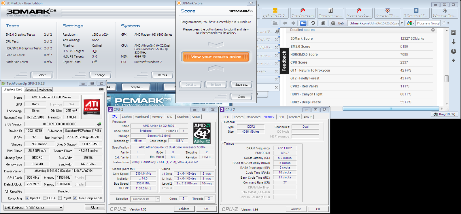Switch to SPD tab in right CPU-Z
461x214 pixels.
pyautogui.click(x=281, y=117)
